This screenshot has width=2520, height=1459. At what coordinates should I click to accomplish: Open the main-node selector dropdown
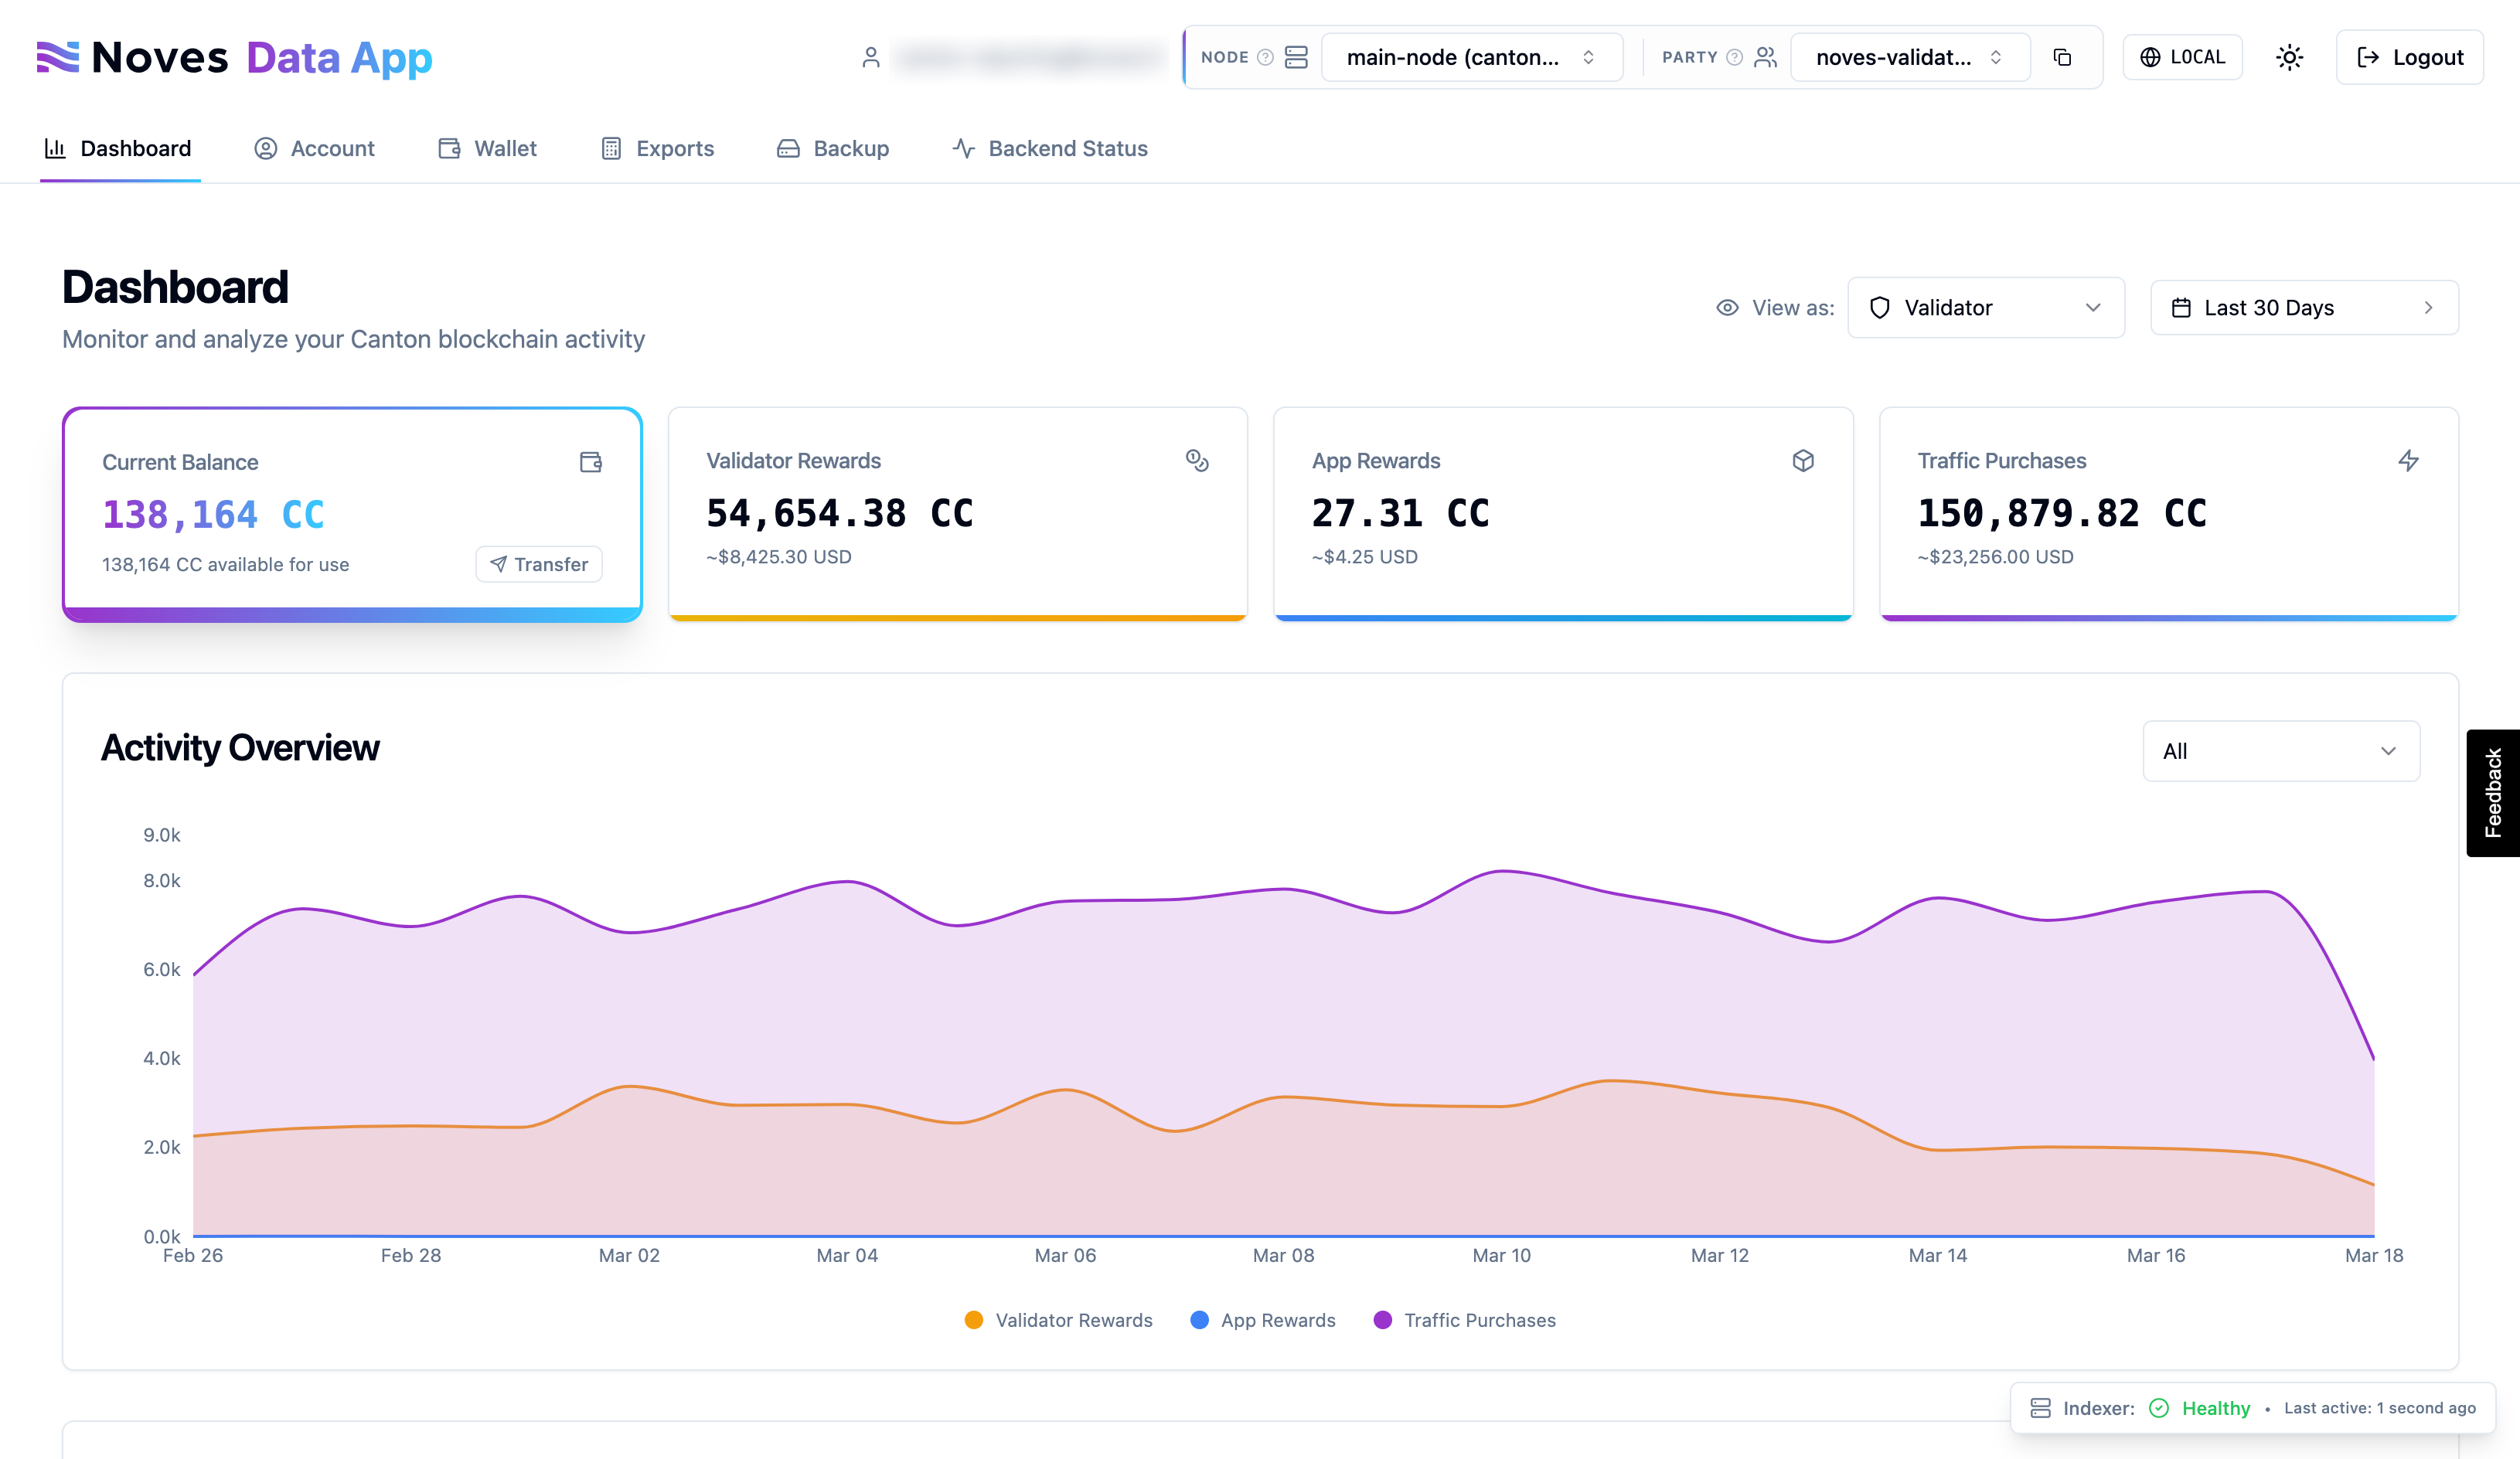pyautogui.click(x=1471, y=57)
